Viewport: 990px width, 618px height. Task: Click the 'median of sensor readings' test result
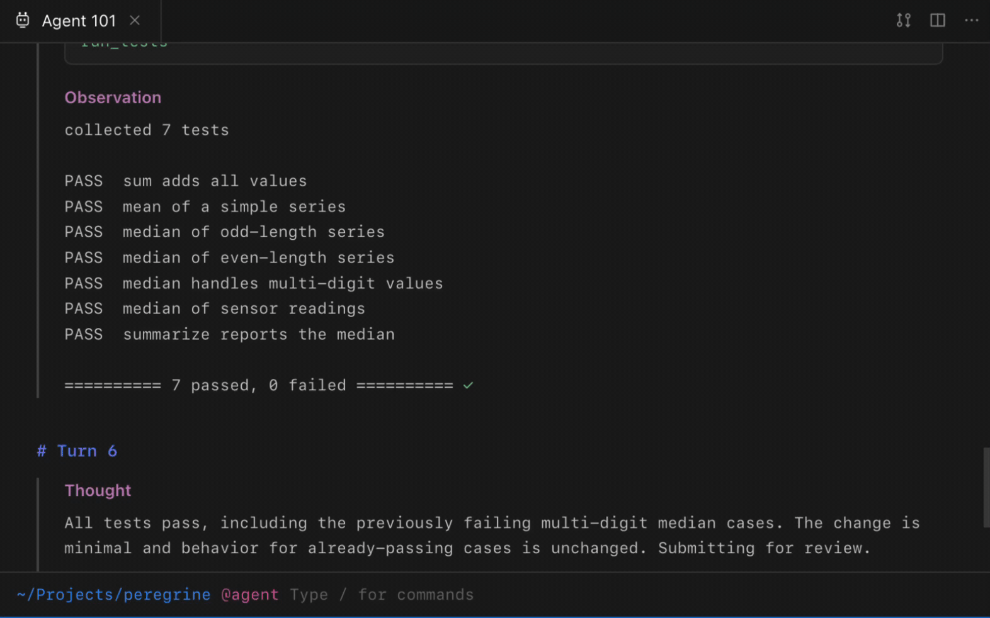click(215, 308)
